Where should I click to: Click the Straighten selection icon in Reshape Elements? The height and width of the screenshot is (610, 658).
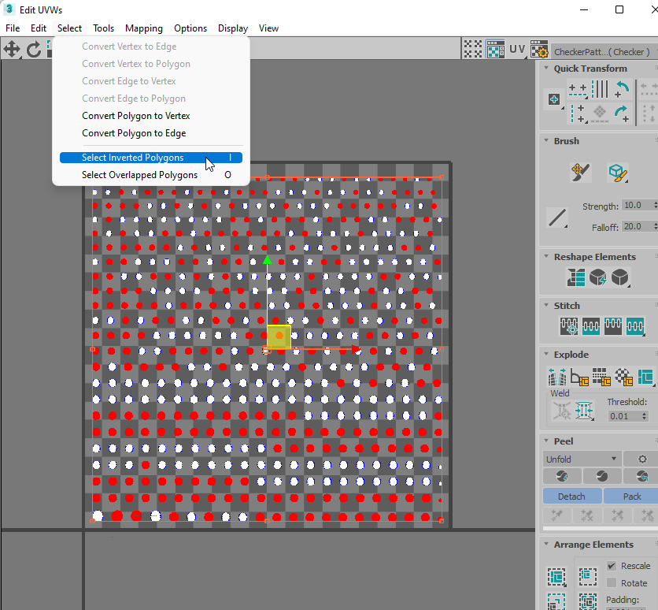coord(576,277)
